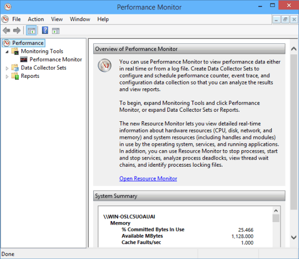Open the Resource Monitor link

[x=148, y=178]
